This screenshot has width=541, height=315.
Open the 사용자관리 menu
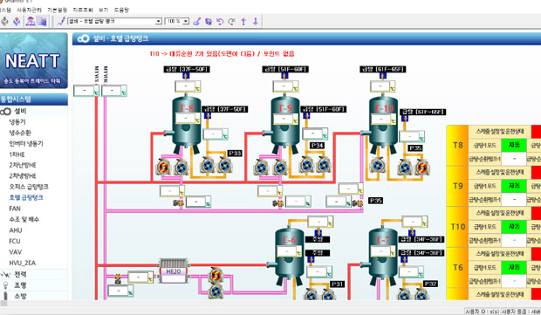[29, 10]
